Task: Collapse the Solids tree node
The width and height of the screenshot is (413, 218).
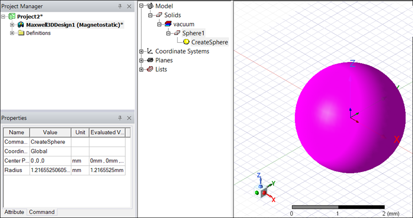Action: (151, 15)
